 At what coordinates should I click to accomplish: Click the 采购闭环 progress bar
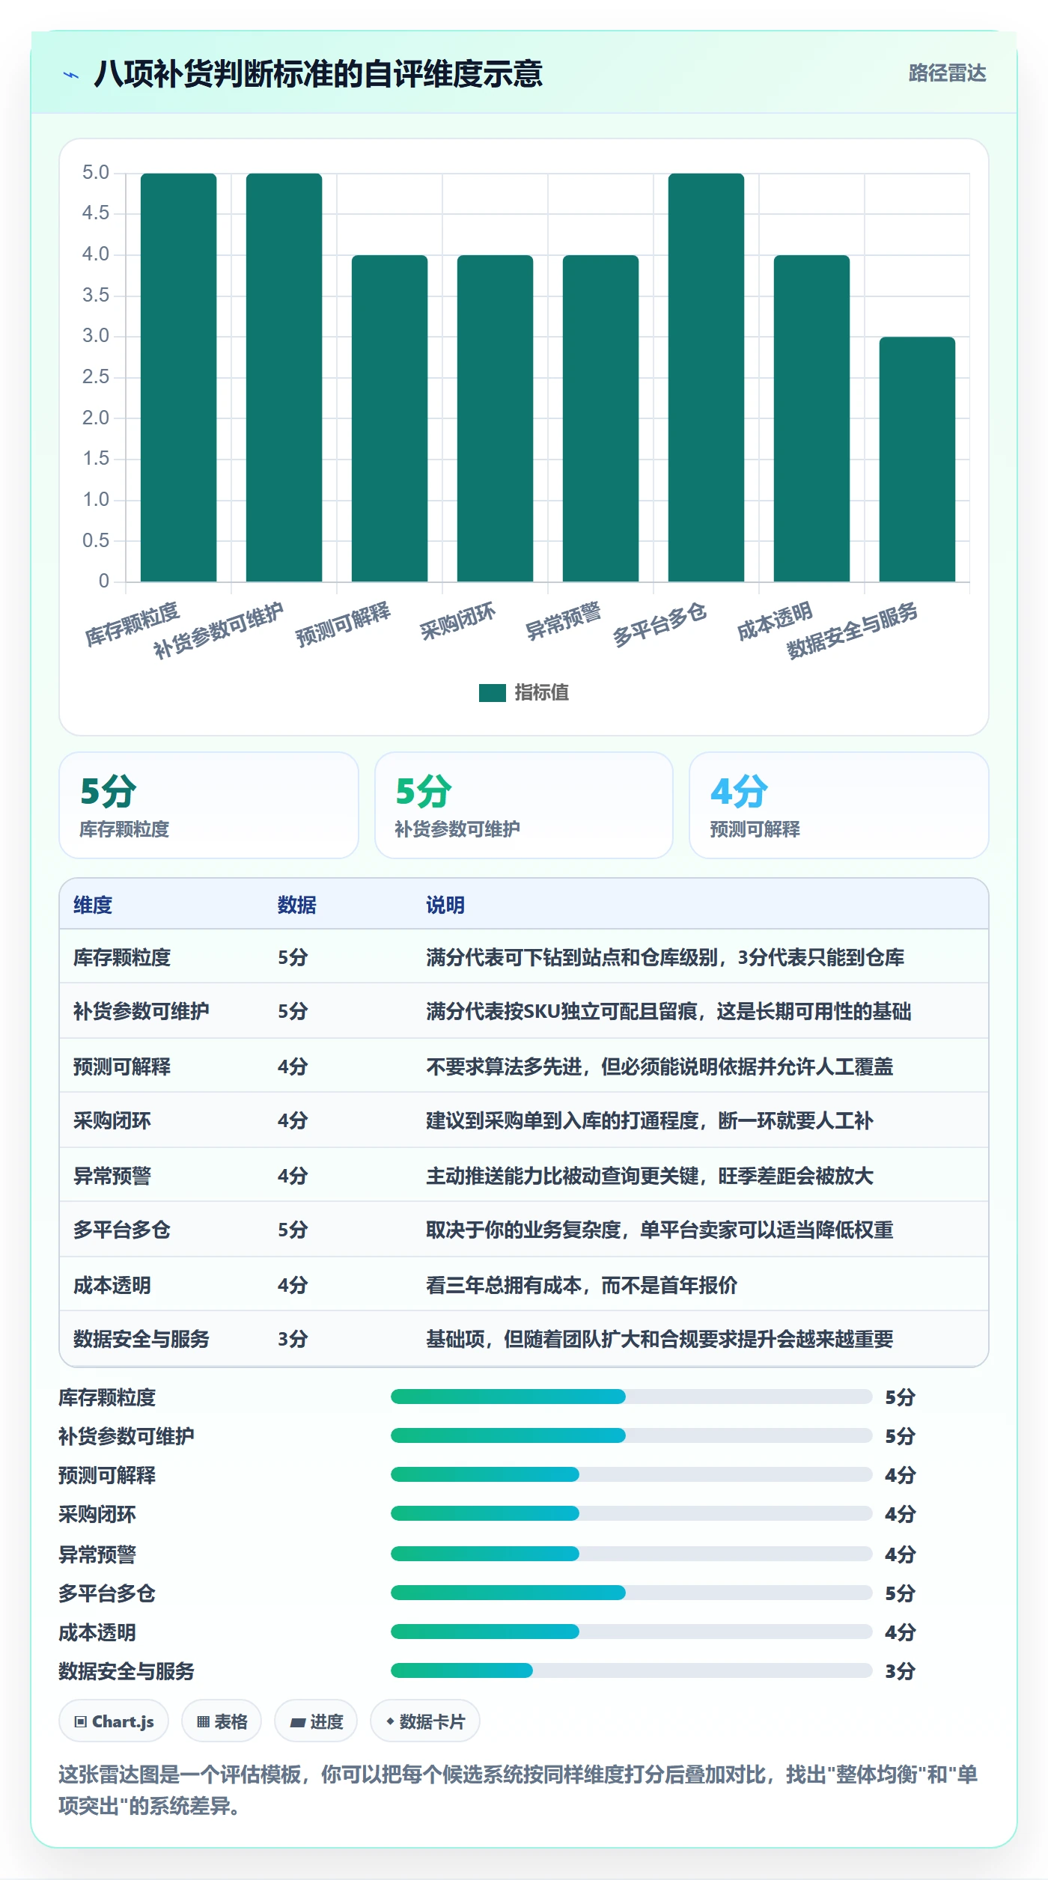pyautogui.click(x=631, y=1513)
